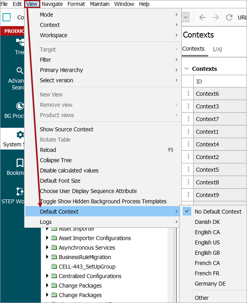Switch to the Log tab
The height and width of the screenshot is (303, 247).
click(x=217, y=49)
